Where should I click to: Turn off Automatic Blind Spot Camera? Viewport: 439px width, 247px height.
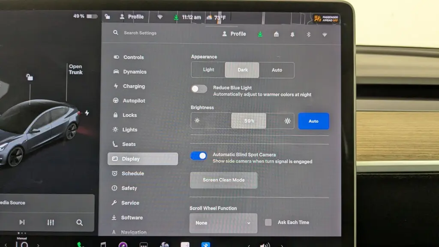coord(198,156)
